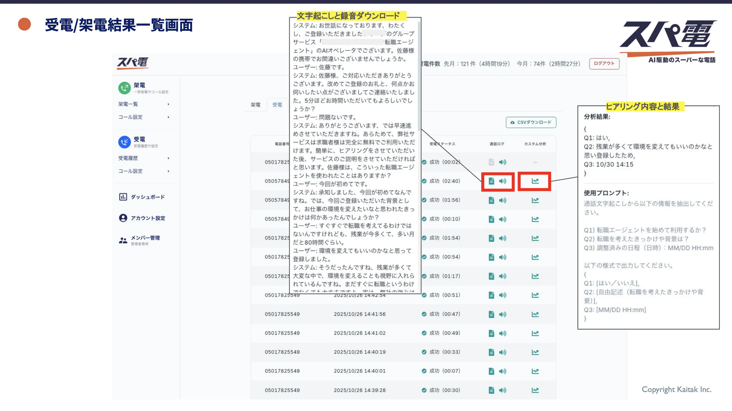732x411 pixels.
Task: Select the green 架電 phone icon in the sidebar
Action: (124, 88)
